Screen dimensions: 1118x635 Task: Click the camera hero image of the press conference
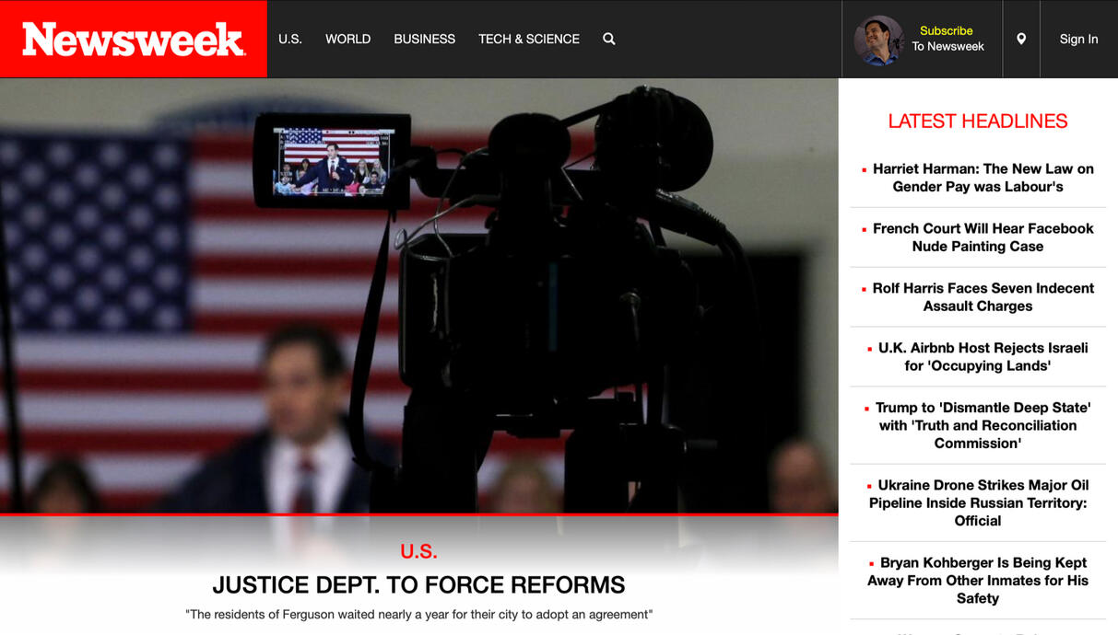tap(419, 294)
